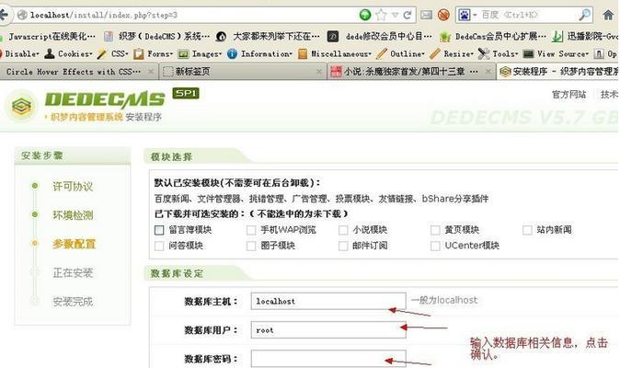
Task: Check the 邮件订阅 checkbox
Action: [x=343, y=246]
